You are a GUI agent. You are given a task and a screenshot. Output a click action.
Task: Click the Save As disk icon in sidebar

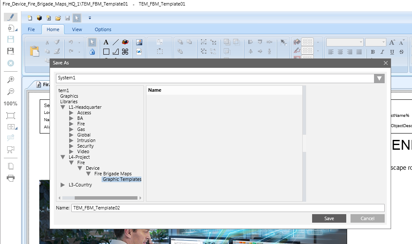coord(11,51)
